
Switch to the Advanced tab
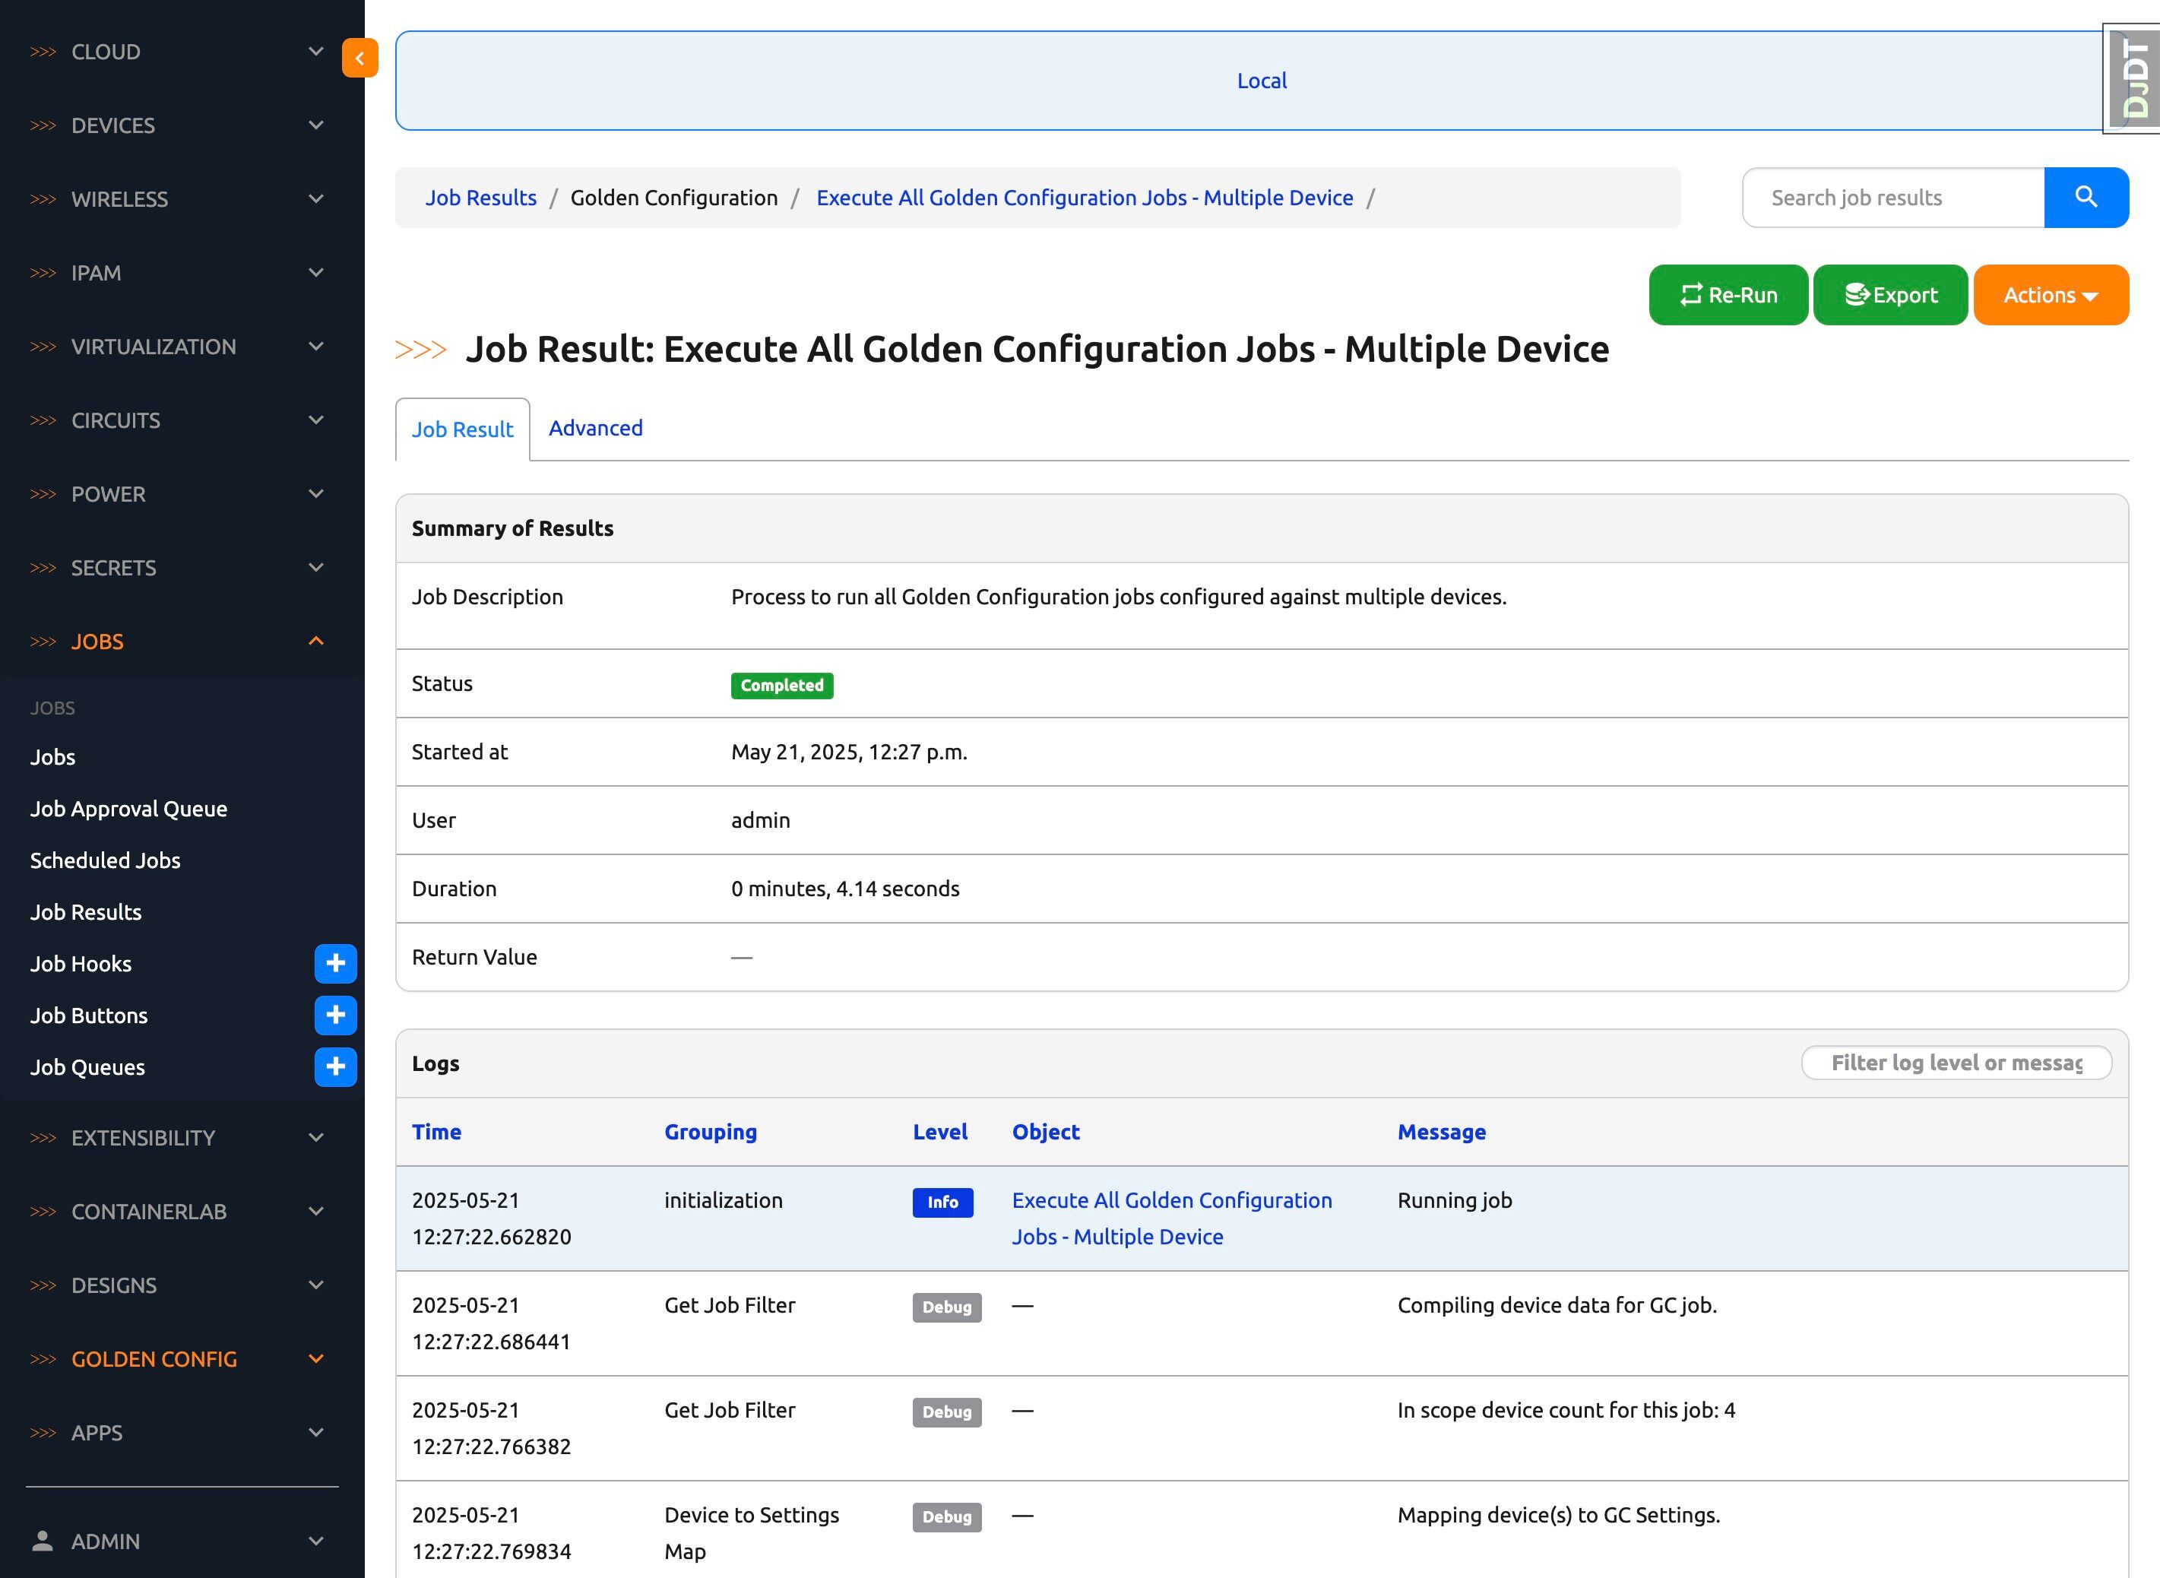[x=595, y=428]
